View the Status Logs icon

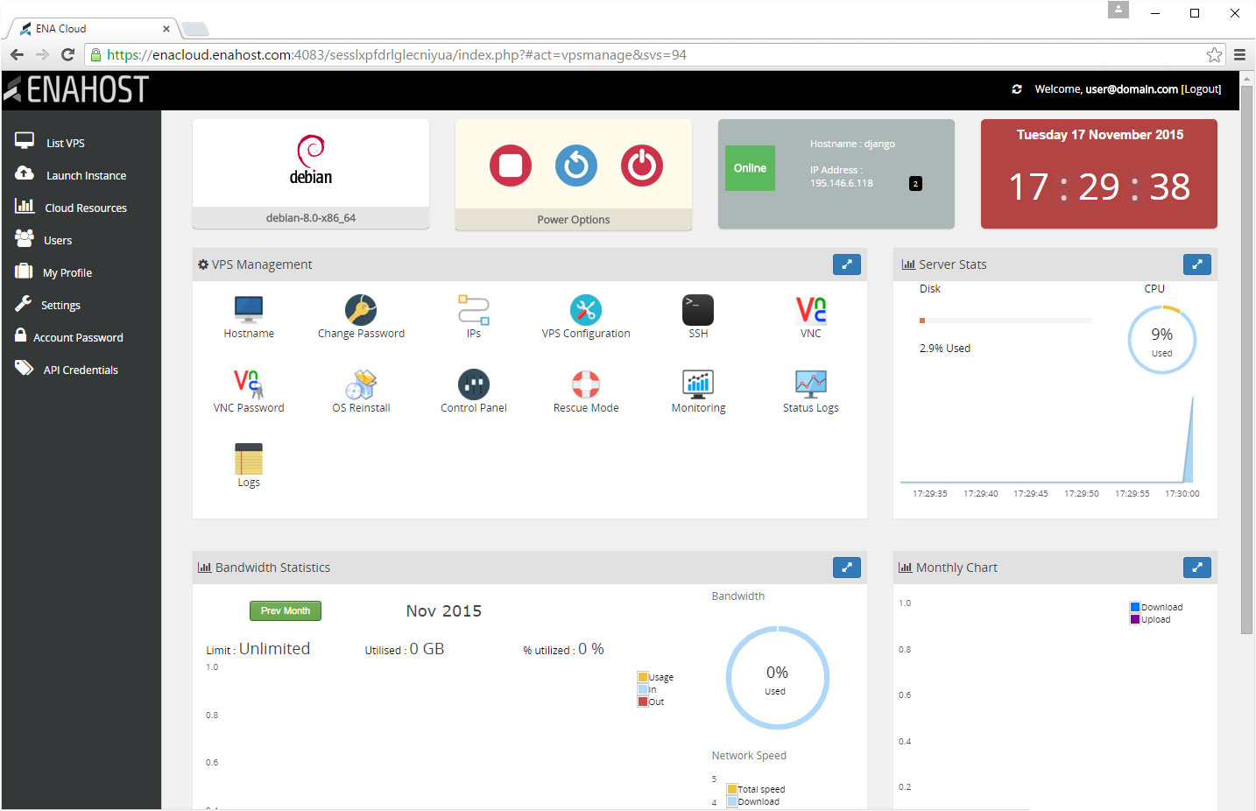click(811, 384)
